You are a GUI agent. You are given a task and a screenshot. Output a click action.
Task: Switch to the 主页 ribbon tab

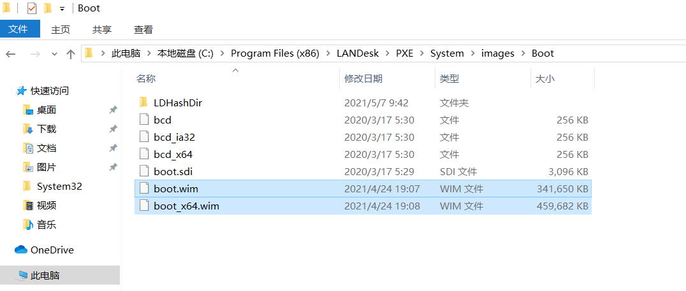[x=61, y=29]
